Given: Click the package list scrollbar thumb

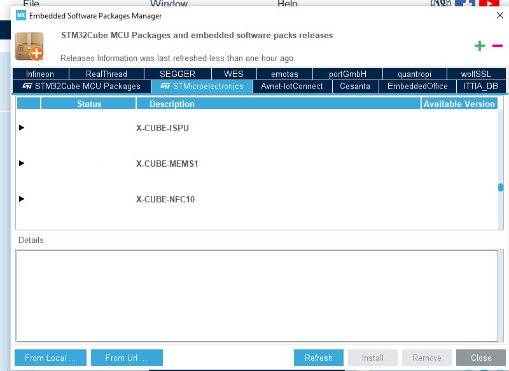Looking at the screenshot, I should pos(501,187).
